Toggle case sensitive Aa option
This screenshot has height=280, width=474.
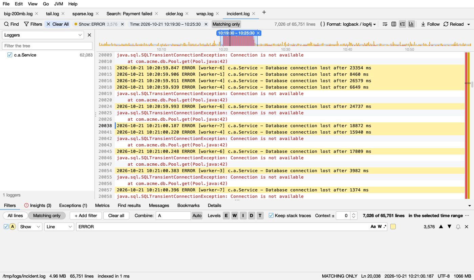click(x=373, y=227)
